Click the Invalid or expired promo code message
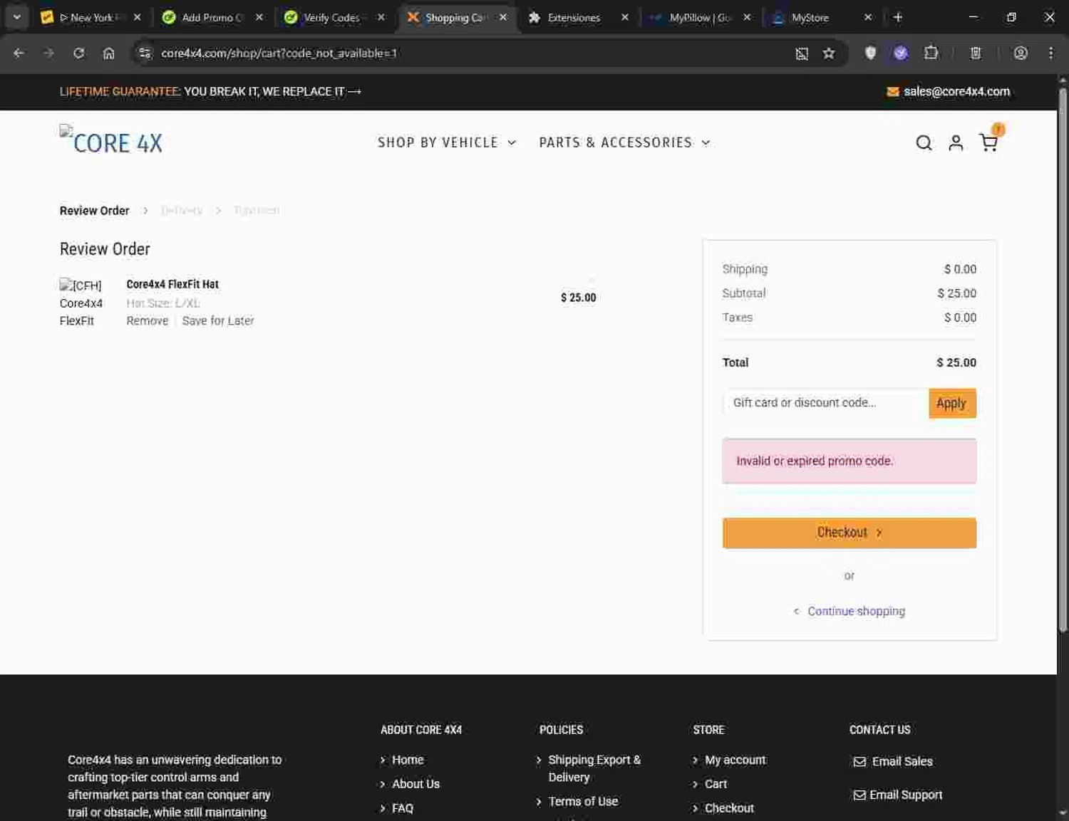Screen dimensions: 1069x821 (x=849, y=461)
